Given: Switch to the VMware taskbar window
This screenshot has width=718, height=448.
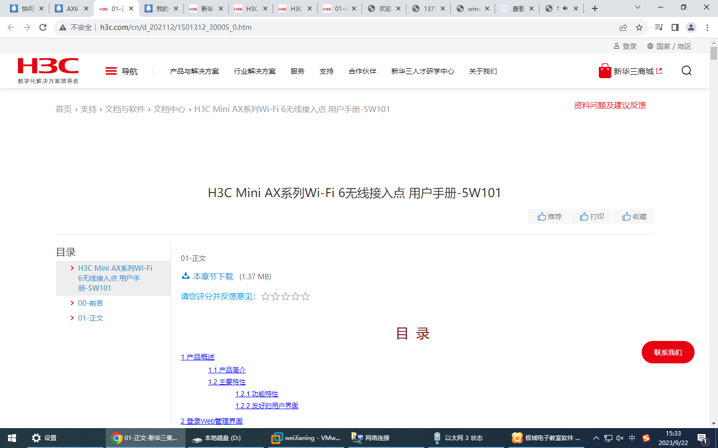Looking at the screenshot, I should coord(306,438).
